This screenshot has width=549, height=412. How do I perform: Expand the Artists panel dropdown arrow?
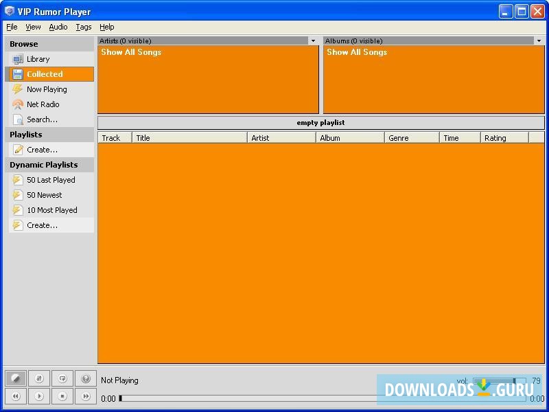(314, 41)
